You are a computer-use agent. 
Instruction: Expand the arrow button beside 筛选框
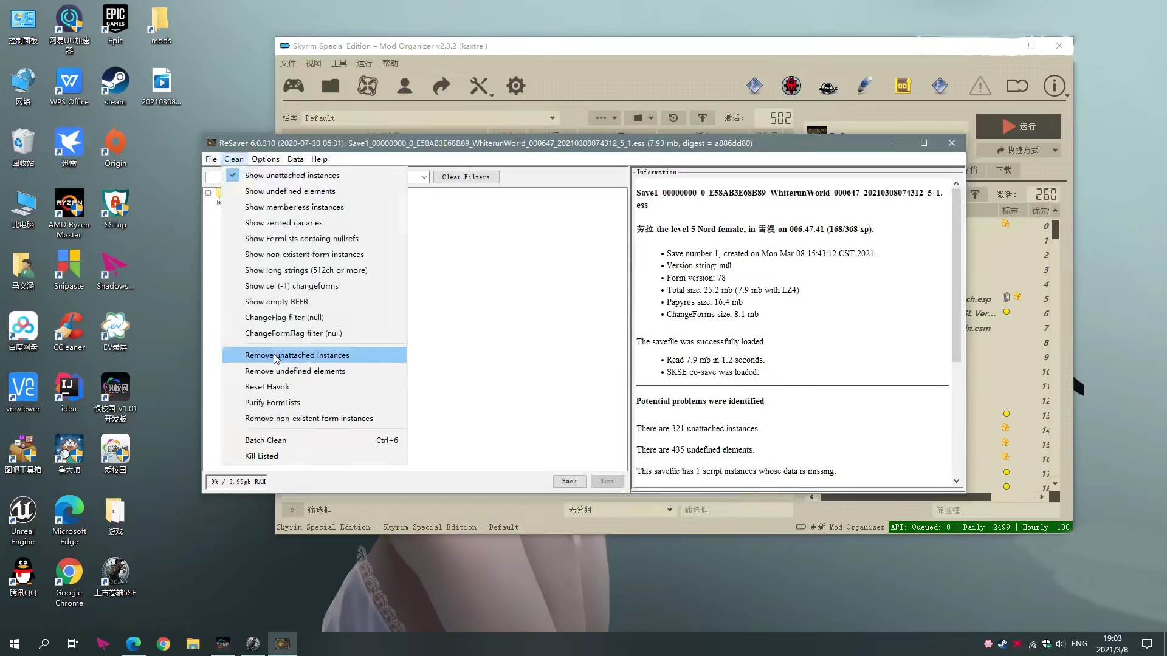[292, 510]
